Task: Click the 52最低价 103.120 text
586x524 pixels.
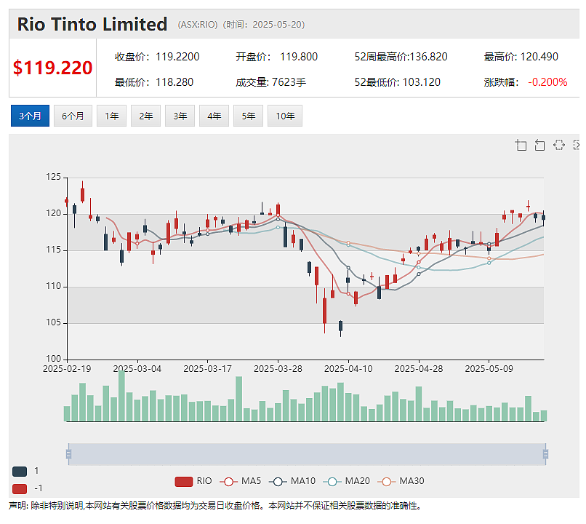Action: [397, 82]
